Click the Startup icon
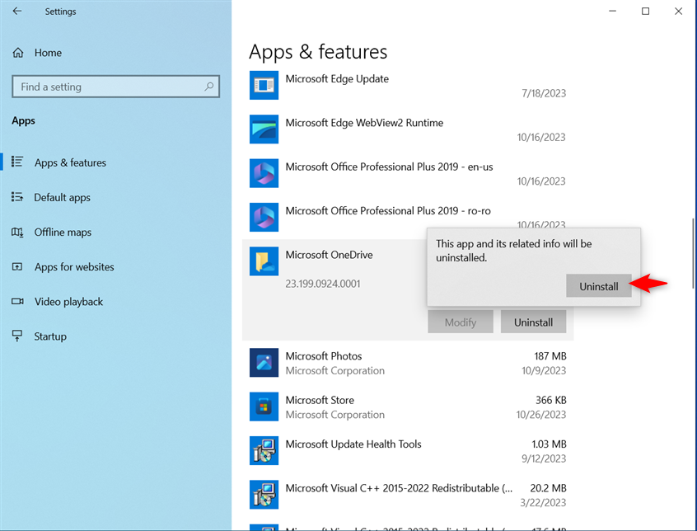The width and height of the screenshot is (697, 531). [x=17, y=336]
